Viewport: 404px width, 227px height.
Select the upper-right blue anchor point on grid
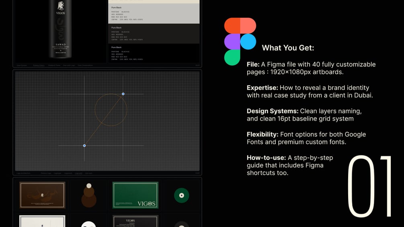[123, 94]
